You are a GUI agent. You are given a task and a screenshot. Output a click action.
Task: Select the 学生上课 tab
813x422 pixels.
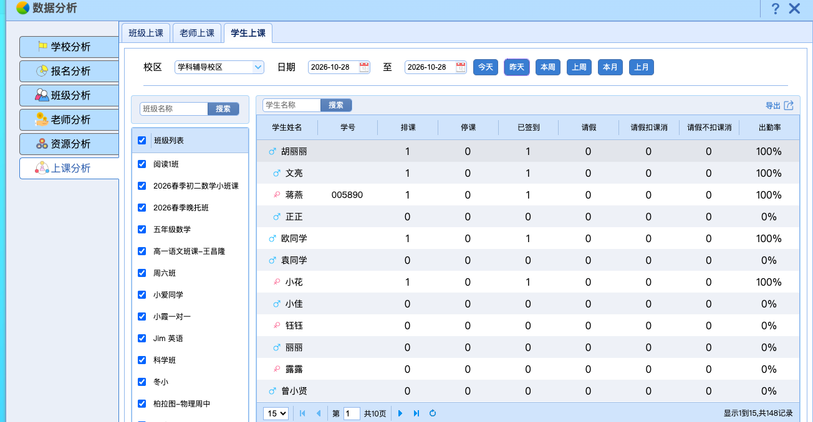(248, 33)
